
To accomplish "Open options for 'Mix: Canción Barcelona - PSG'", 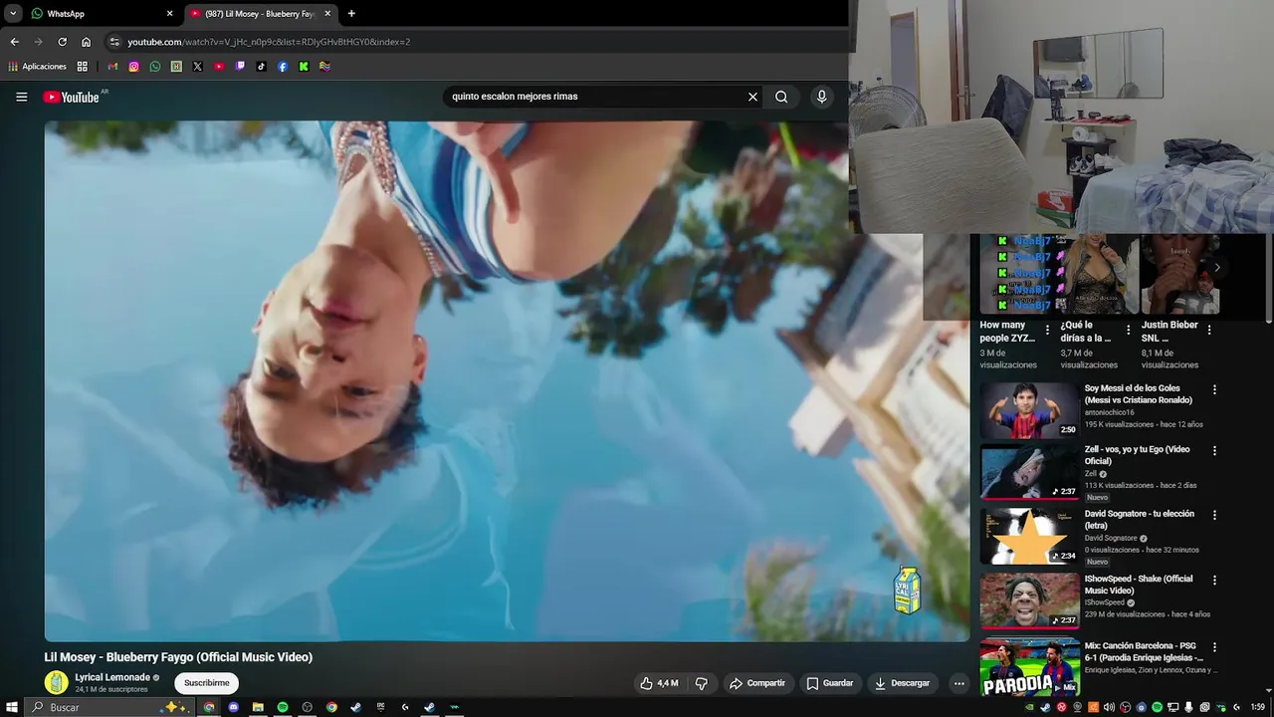I will 1214,646.
